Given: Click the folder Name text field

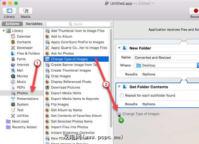Looking at the screenshot, I should pos(166,58).
